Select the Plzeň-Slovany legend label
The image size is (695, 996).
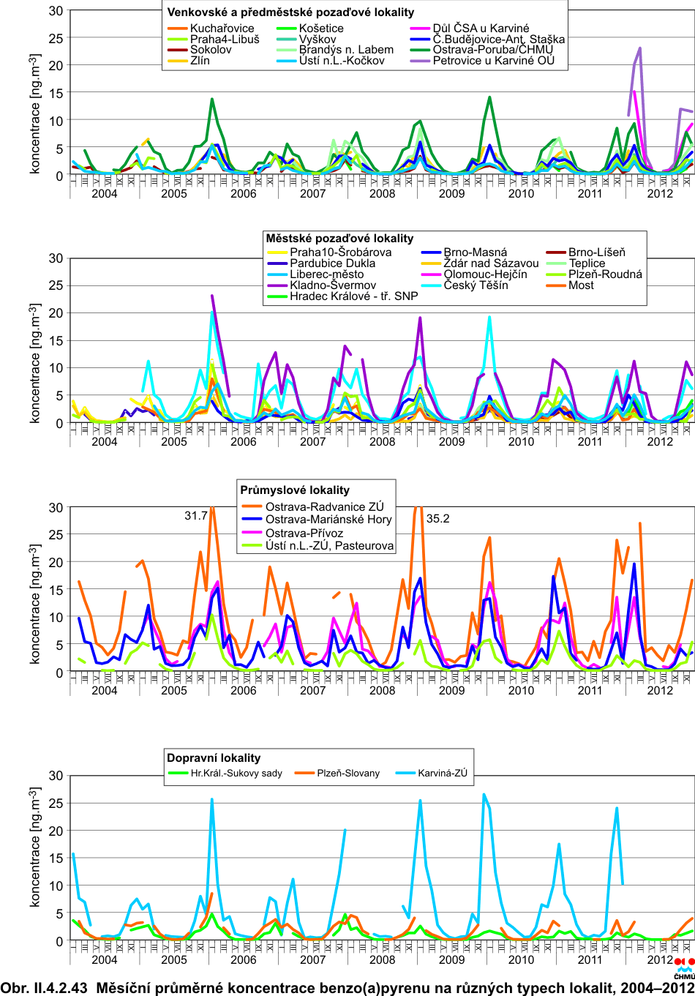click(348, 773)
